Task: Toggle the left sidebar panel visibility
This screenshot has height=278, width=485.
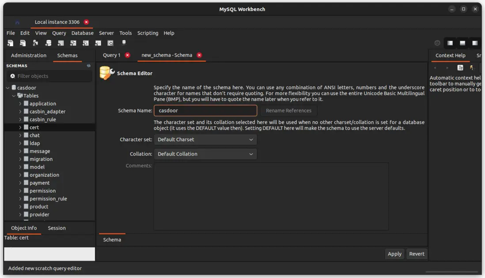Action: pyautogui.click(x=450, y=43)
